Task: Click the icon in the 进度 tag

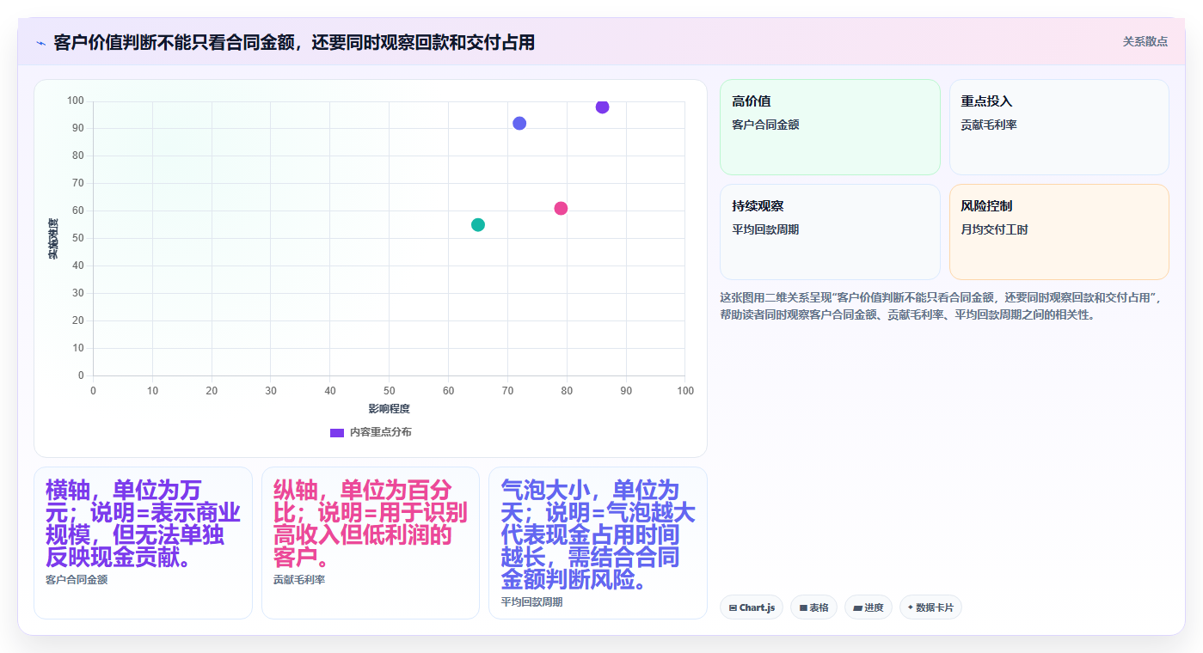Action: pos(857,607)
